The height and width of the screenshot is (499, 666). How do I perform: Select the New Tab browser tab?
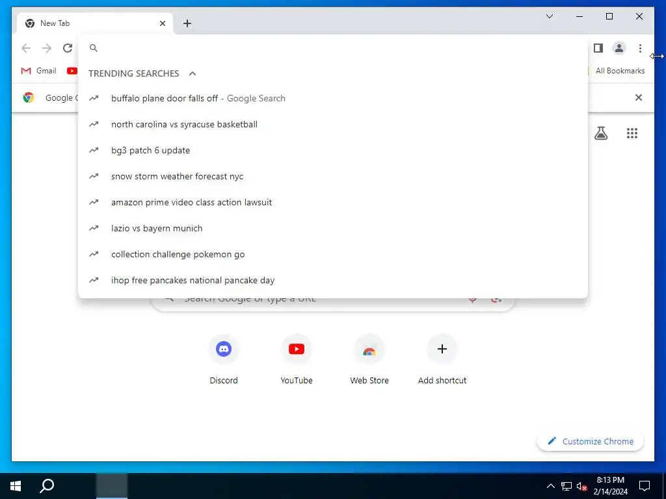pyautogui.click(x=95, y=23)
